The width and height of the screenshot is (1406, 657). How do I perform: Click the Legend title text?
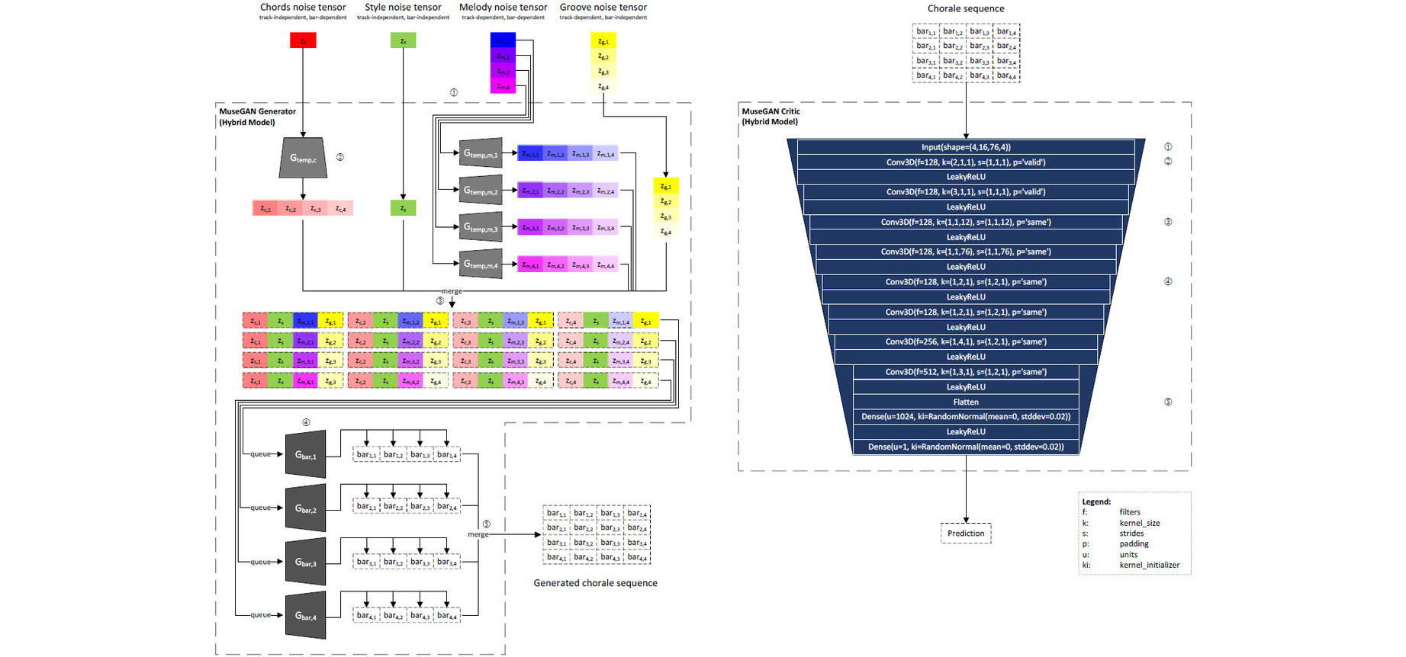coord(1096,502)
